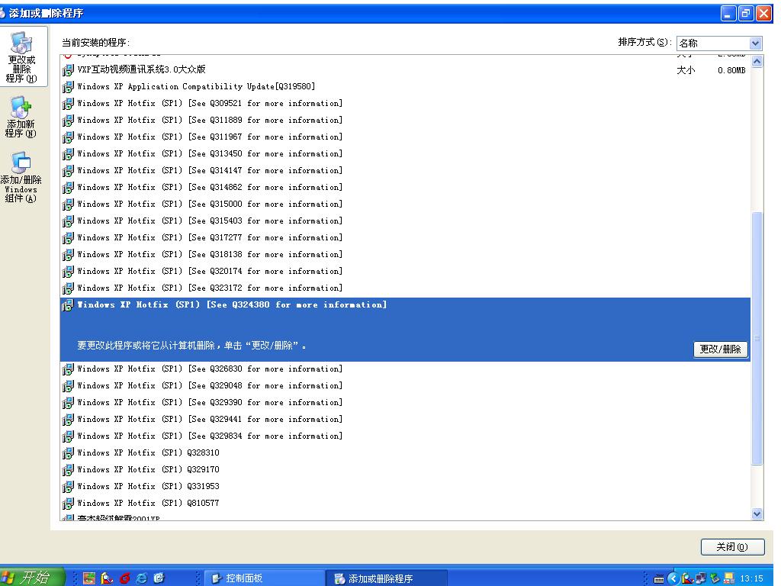This screenshot has height=586, width=781.
Task: Open the 开始 Start menu
Action: 31,577
